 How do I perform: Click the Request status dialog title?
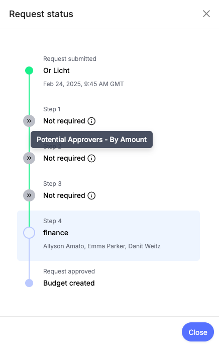41,14
